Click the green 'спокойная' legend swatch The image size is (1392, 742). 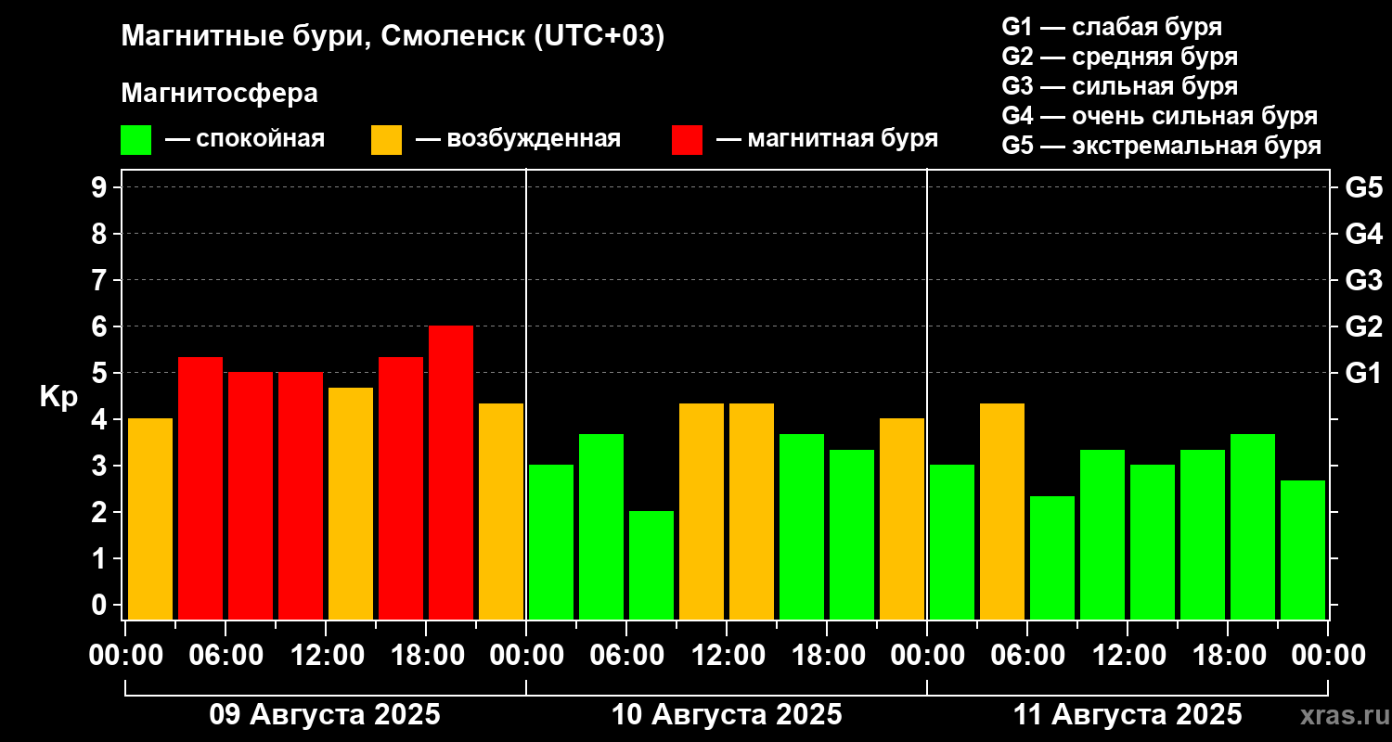point(135,140)
